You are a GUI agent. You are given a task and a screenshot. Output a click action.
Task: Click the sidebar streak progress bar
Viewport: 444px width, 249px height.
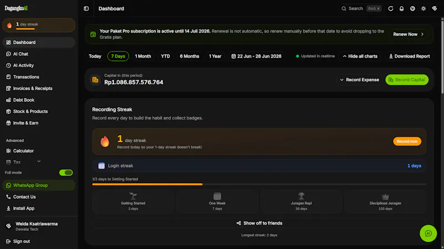pos(25,29)
